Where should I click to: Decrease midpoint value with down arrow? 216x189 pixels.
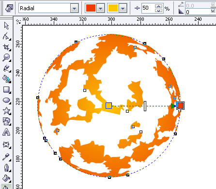(158, 11)
